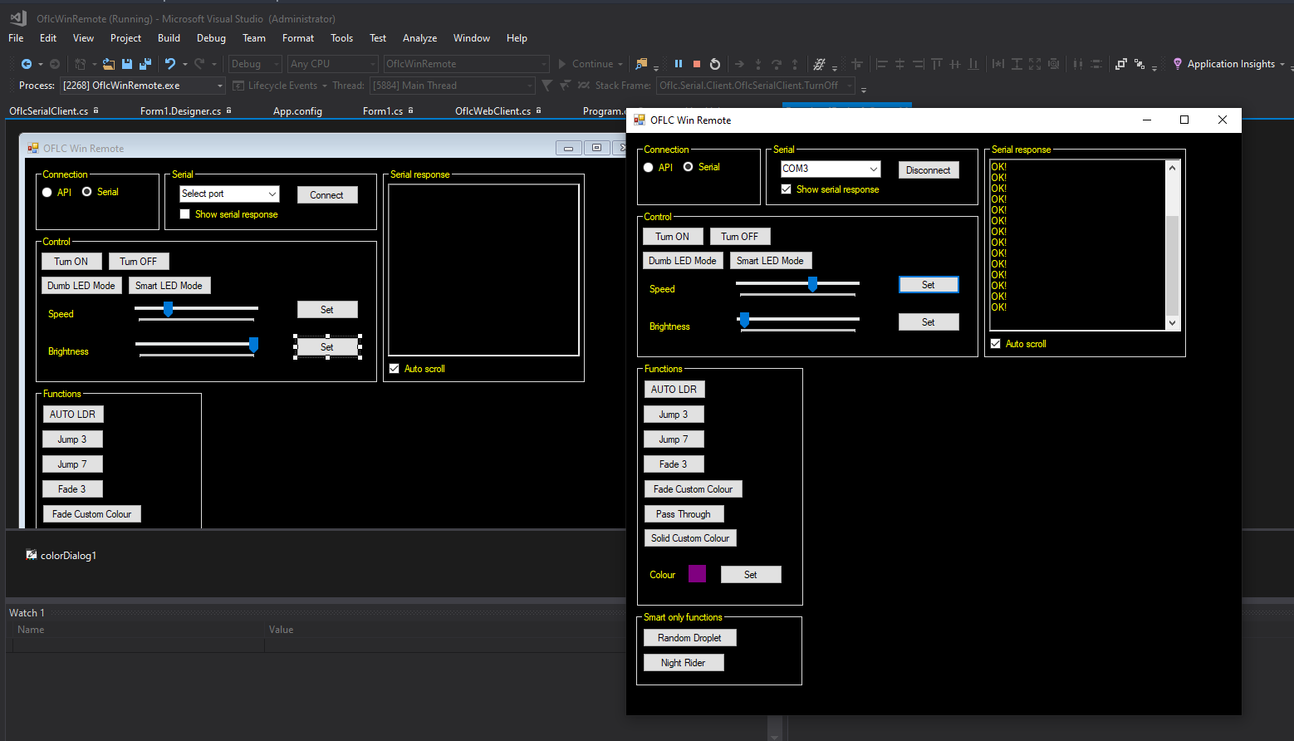Check Show serial response on designer form
The image size is (1294, 741).
185,214
